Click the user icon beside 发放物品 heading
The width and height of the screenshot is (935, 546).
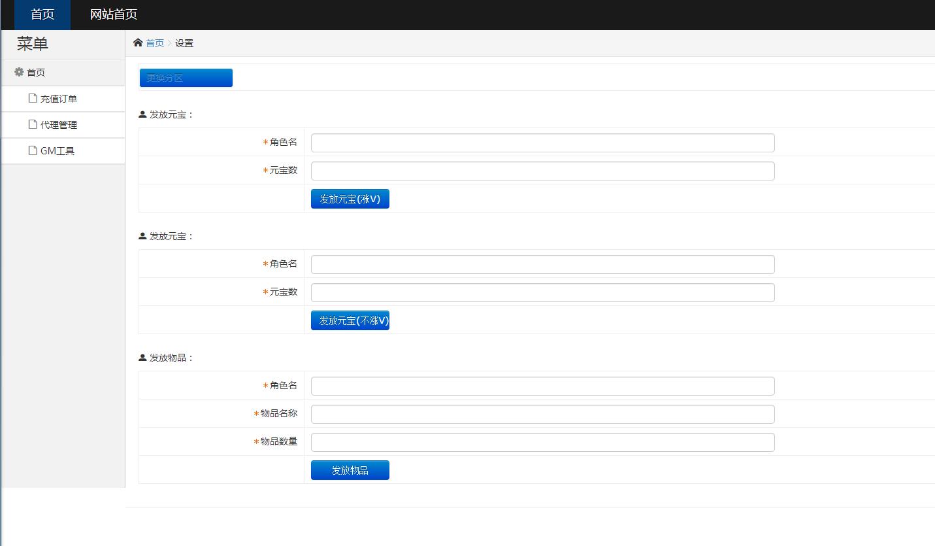click(142, 358)
